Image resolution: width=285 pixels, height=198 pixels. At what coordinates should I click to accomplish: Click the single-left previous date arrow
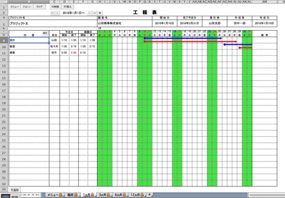click(57, 13)
